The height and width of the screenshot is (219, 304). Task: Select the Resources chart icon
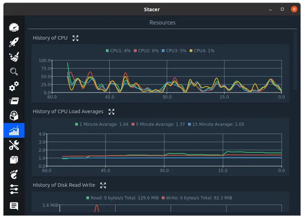(x=14, y=130)
